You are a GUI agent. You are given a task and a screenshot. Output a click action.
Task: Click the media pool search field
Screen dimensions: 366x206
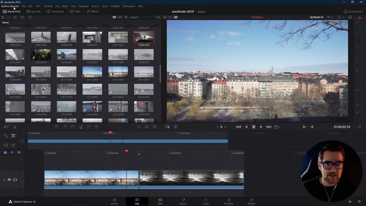(141, 17)
